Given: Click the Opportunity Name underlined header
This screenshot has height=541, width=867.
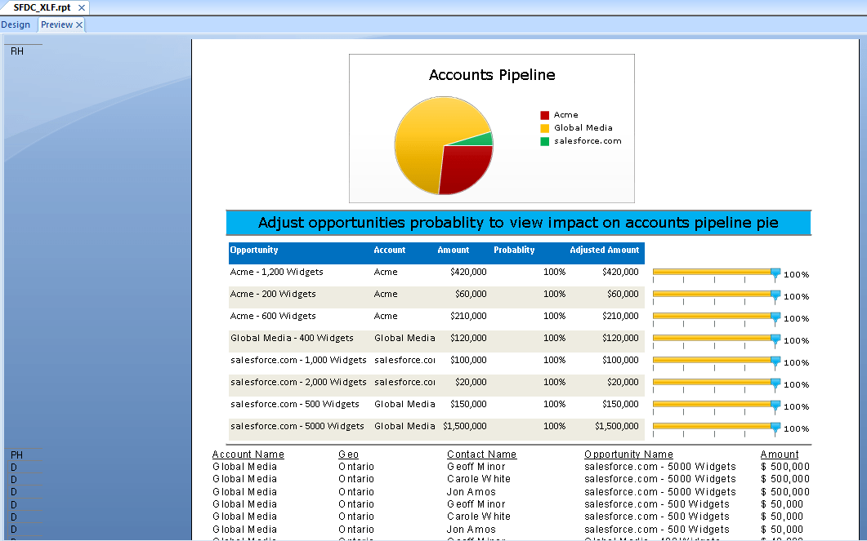Looking at the screenshot, I should pos(628,455).
